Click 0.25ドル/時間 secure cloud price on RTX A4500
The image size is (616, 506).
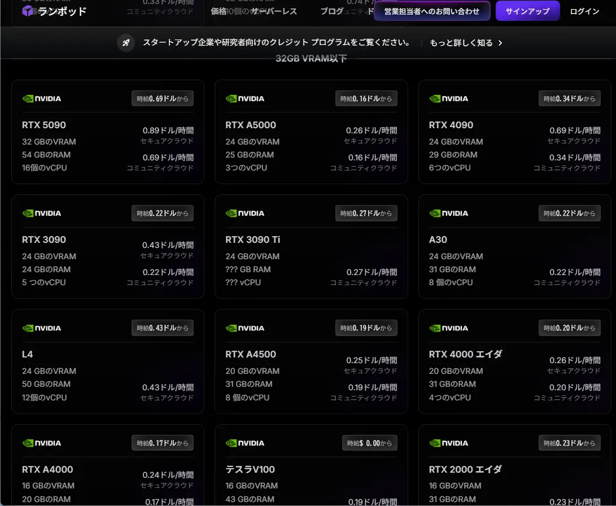tap(372, 360)
